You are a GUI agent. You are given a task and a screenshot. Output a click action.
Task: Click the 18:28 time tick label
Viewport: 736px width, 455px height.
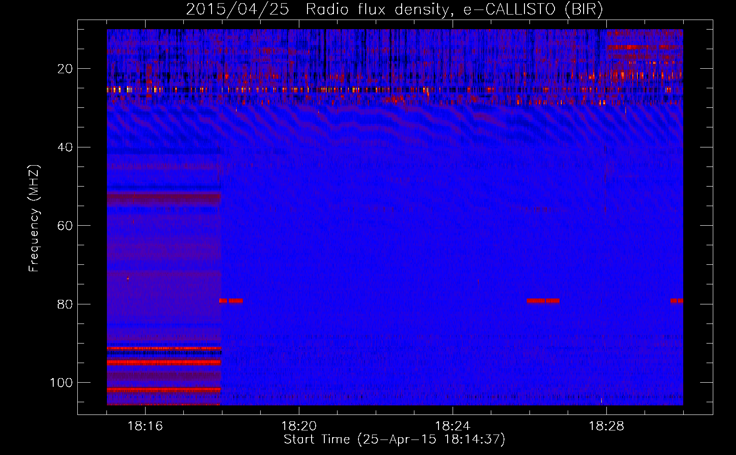click(x=606, y=426)
